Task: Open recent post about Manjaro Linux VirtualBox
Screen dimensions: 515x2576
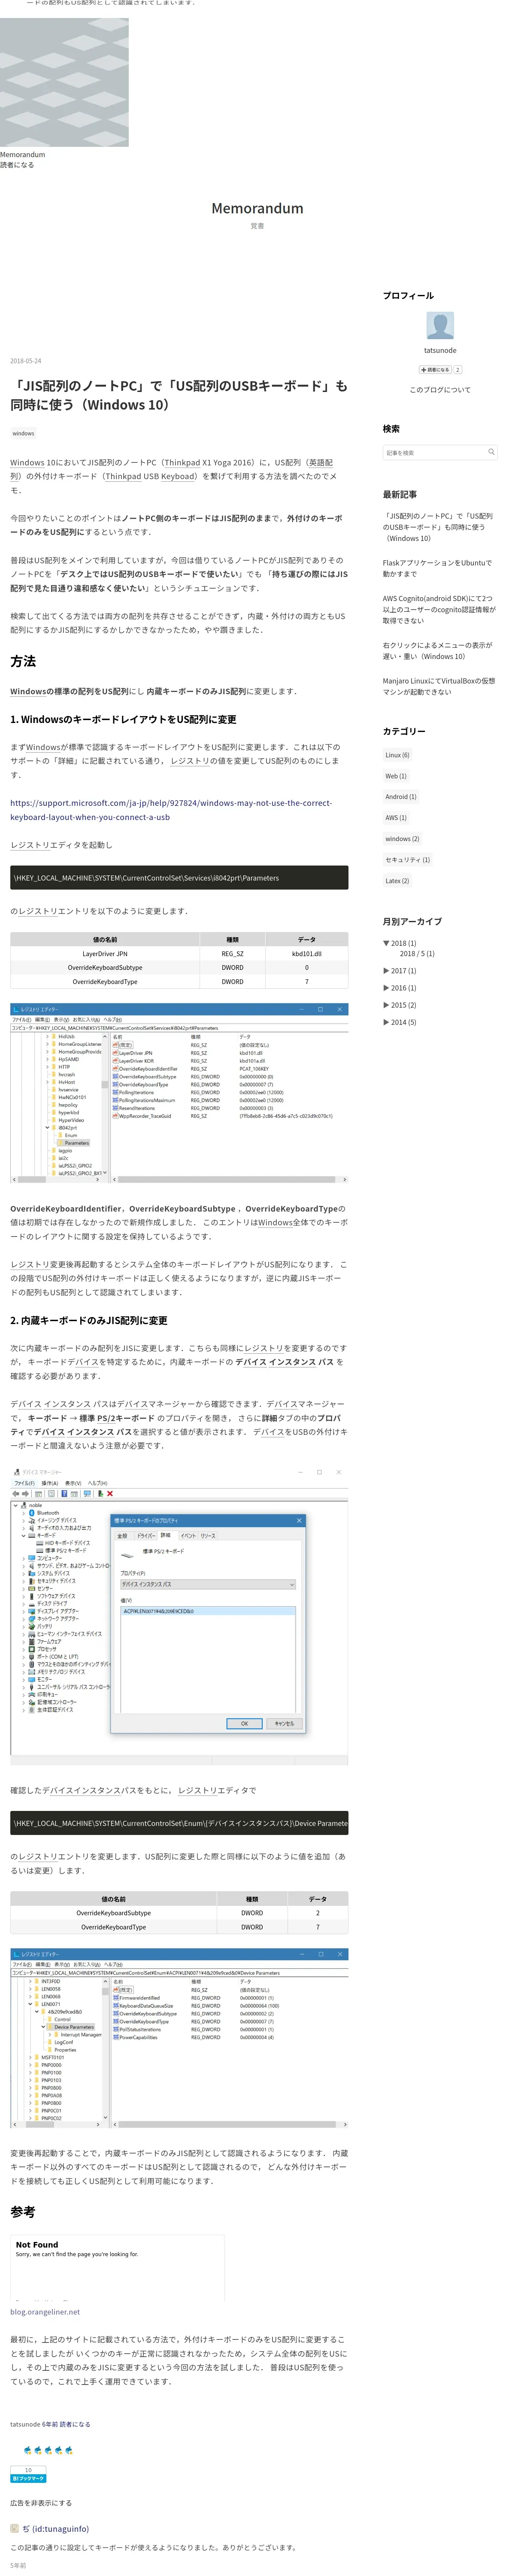Action: 439,686
